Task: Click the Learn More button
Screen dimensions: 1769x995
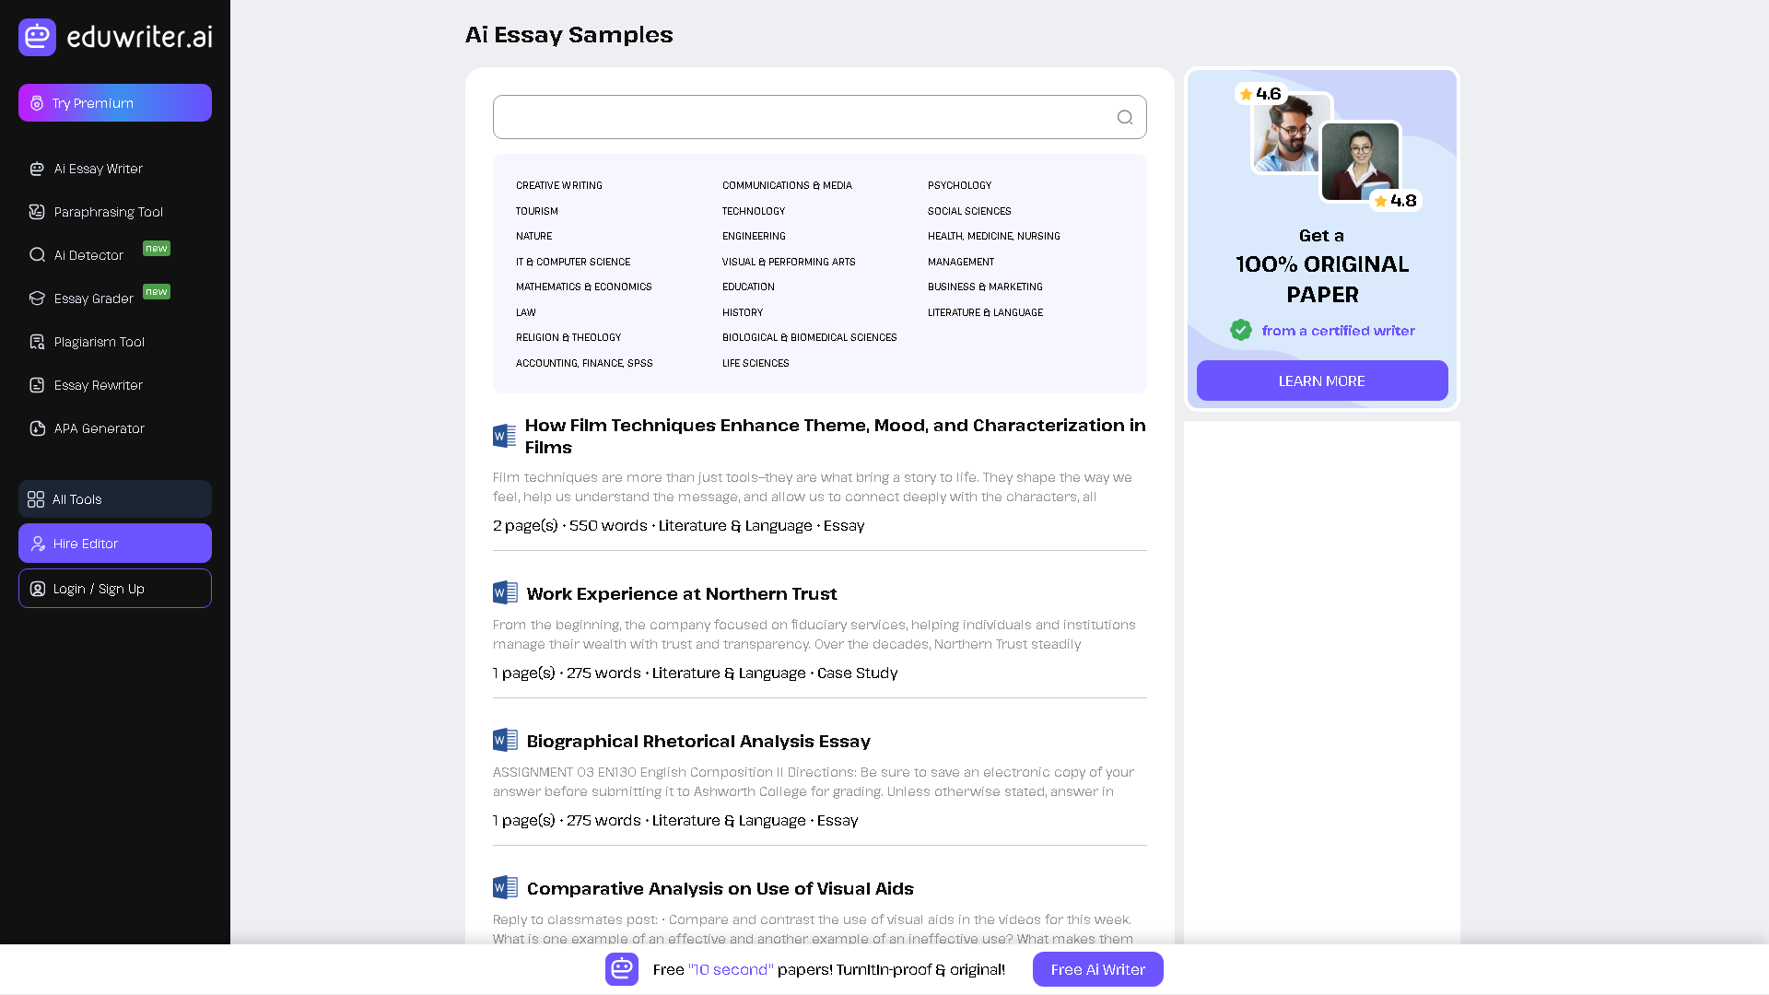Action: point(1321,380)
